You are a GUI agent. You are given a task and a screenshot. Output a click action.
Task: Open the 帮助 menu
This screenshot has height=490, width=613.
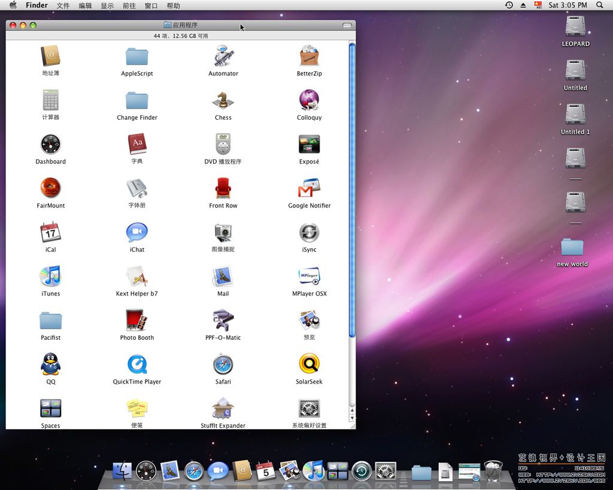[x=173, y=5]
